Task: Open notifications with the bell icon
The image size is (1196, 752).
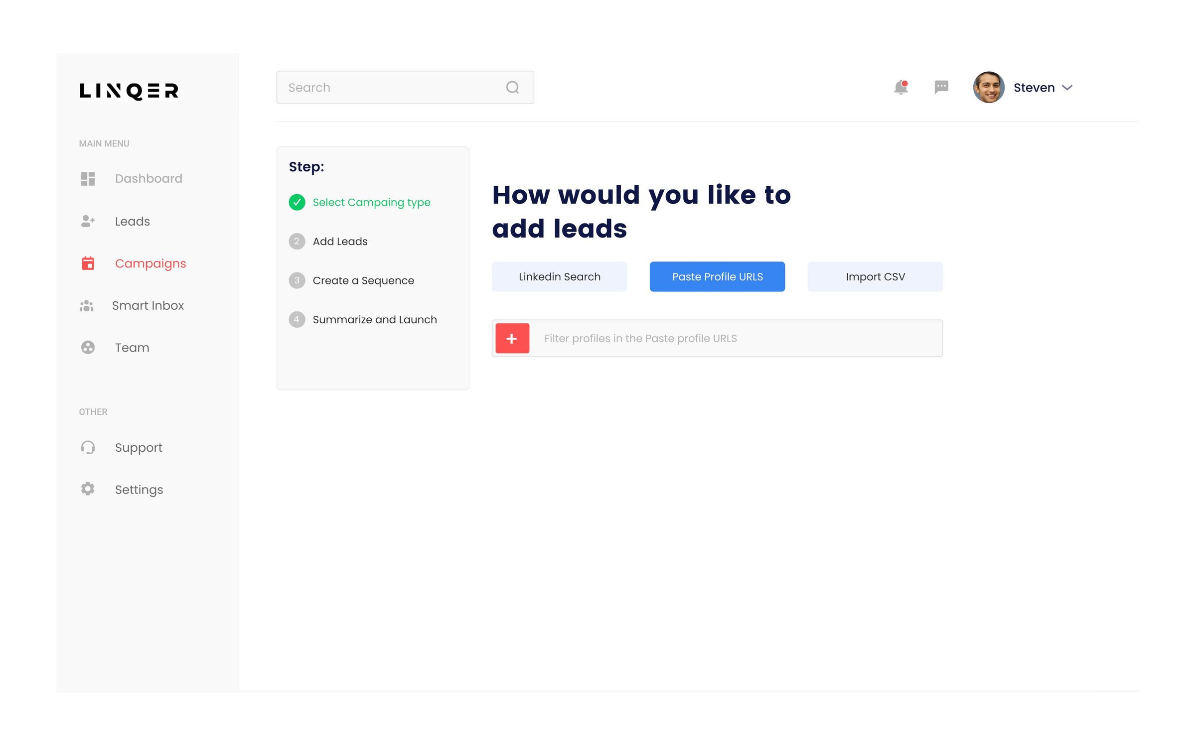Action: pyautogui.click(x=900, y=87)
